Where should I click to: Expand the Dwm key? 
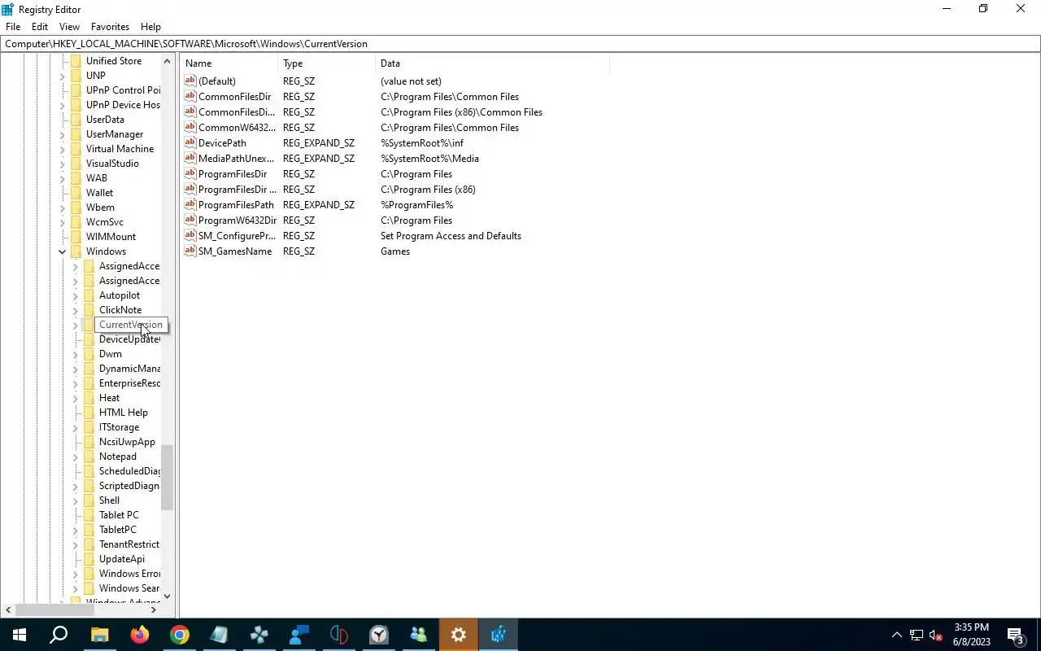coord(76,354)
